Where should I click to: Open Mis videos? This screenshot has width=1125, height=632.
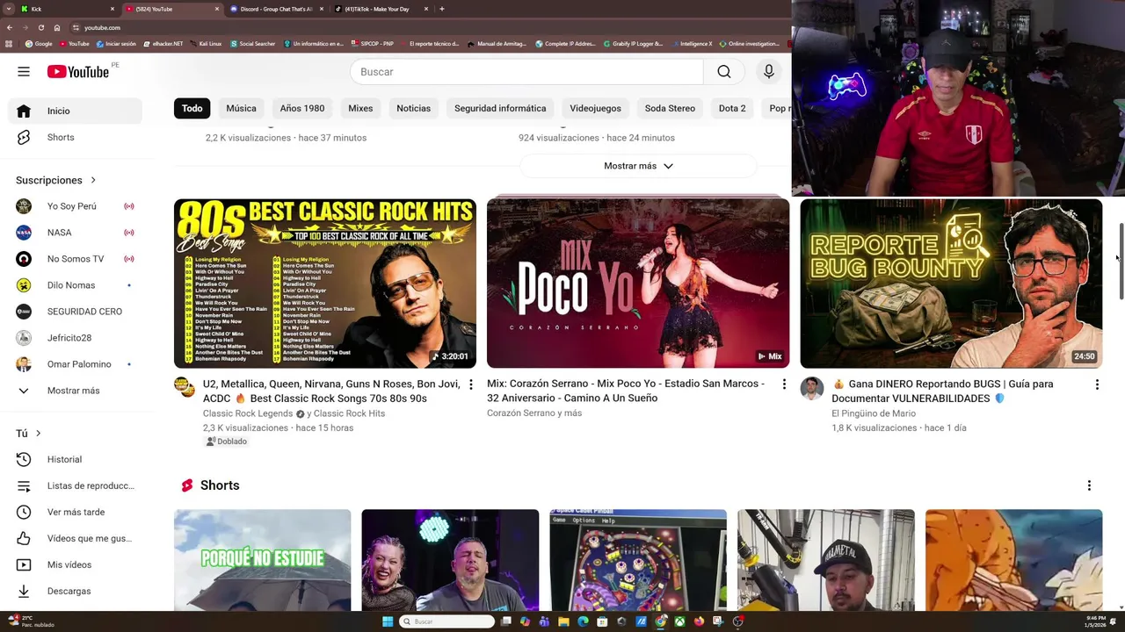[76, 564]
